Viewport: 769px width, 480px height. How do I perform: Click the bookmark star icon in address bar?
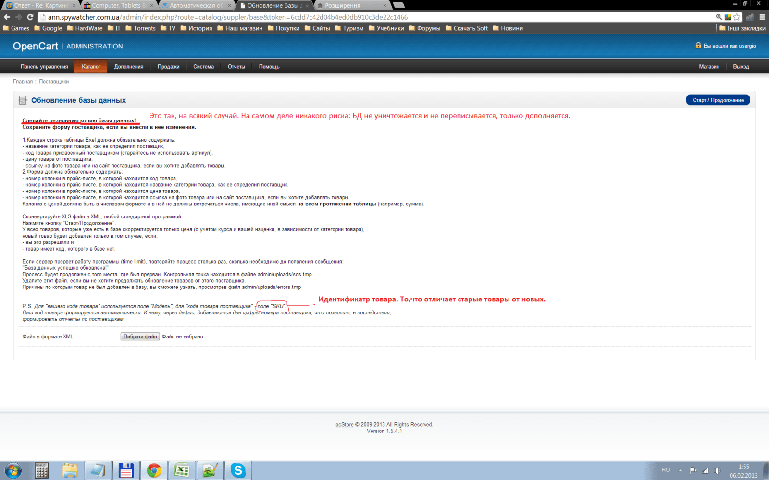(x=737, y=17)
